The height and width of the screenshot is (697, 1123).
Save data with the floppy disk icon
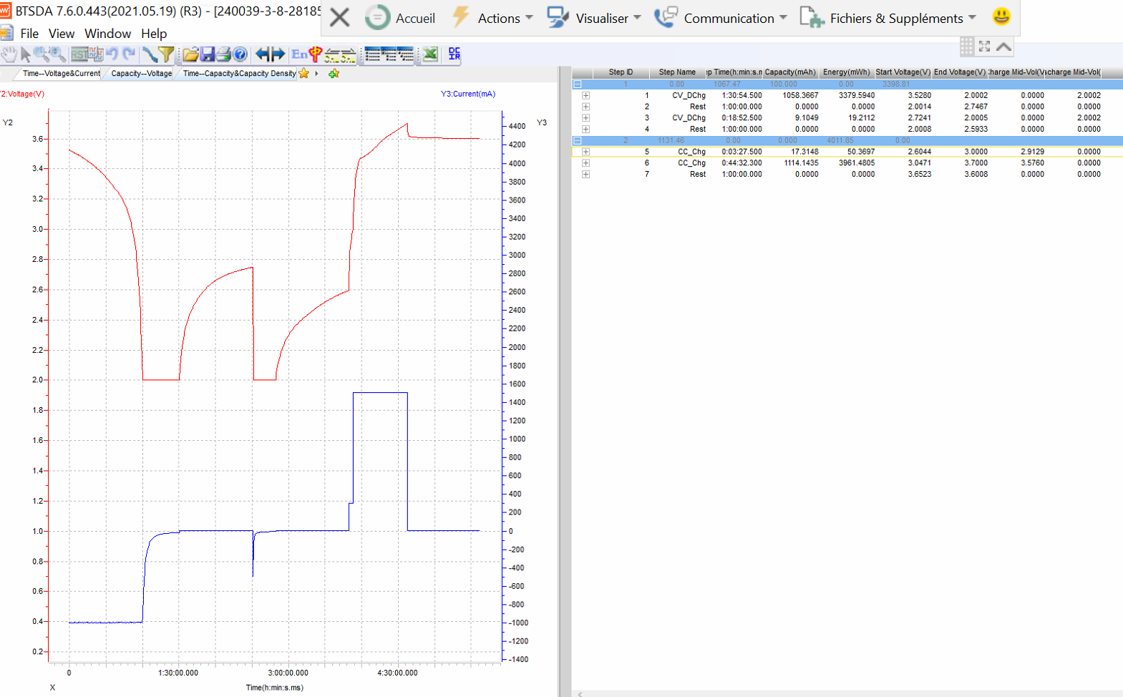208,54
